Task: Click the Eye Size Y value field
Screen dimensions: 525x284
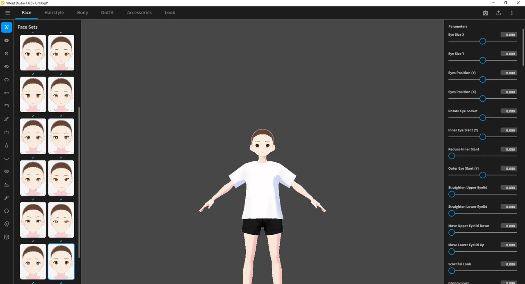Action: click(509, 54)
